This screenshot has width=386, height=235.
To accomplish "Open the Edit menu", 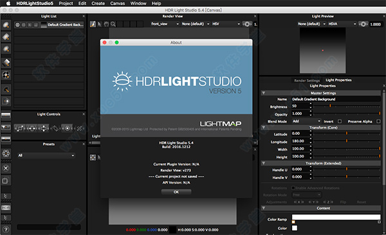I will (82, 3).
